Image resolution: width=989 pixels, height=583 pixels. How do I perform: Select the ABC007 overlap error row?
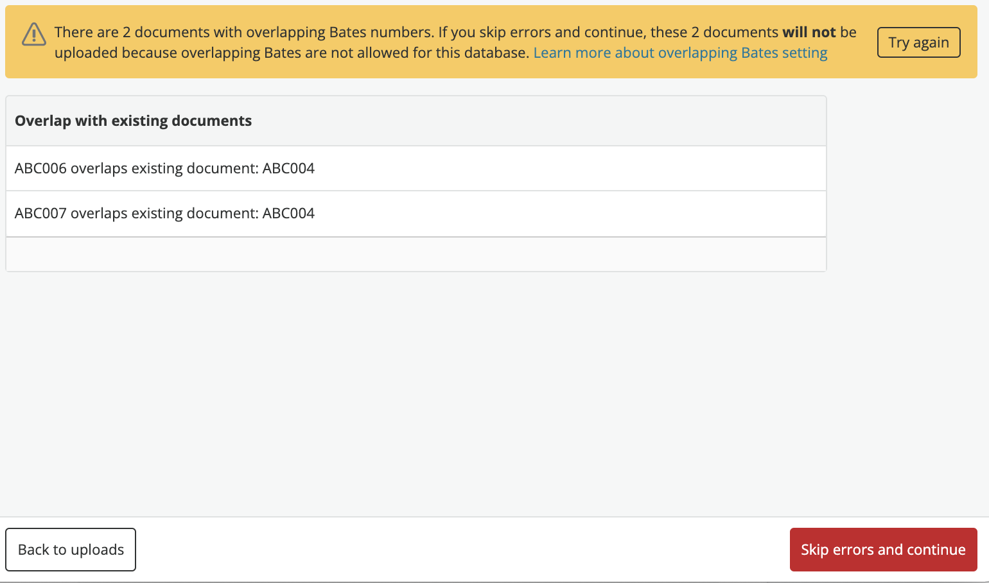[165, 213]
